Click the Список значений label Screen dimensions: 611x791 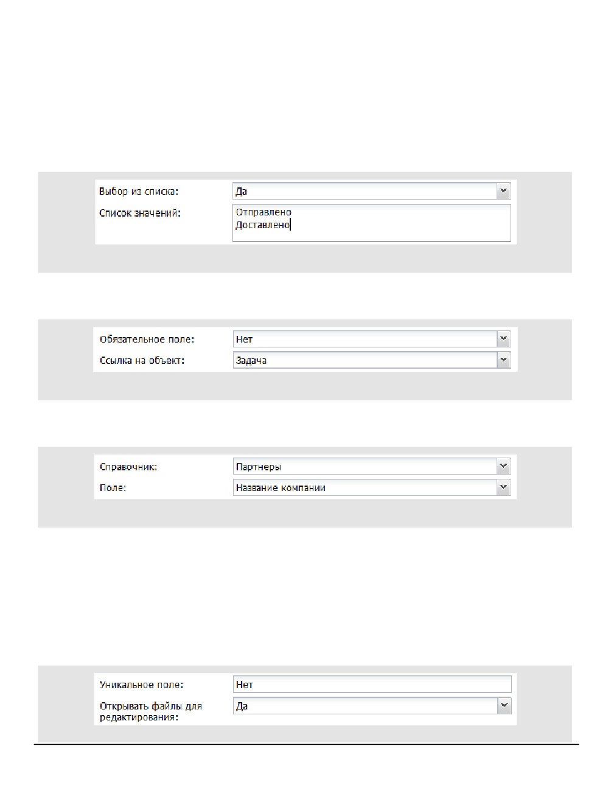(140, 213)
